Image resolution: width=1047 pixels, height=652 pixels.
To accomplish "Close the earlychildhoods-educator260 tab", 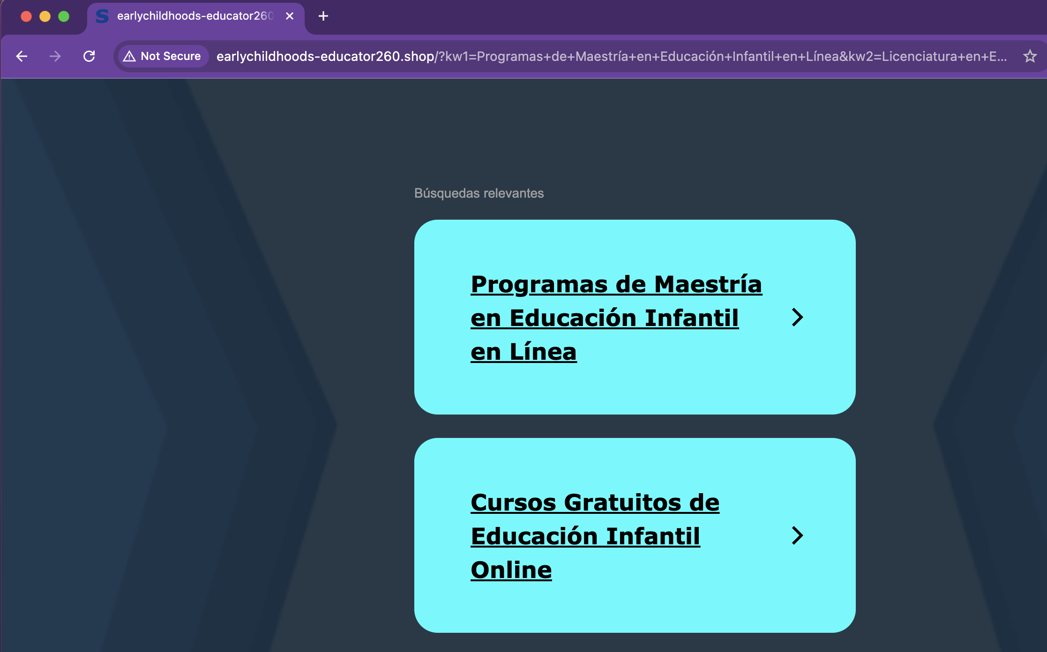I will point(290,16).
